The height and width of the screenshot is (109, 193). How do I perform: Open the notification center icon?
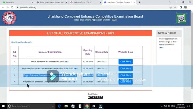point(188,106)
